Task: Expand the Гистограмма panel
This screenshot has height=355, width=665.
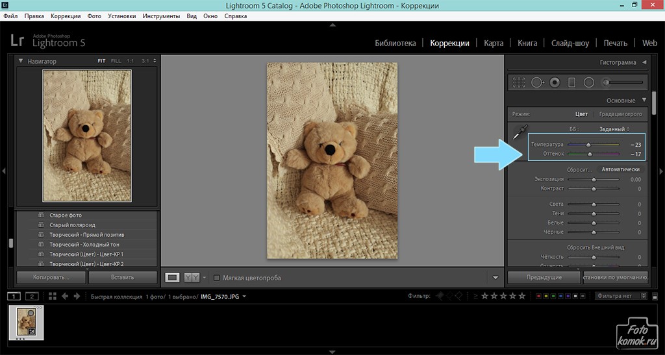Action: pos(644,62)
